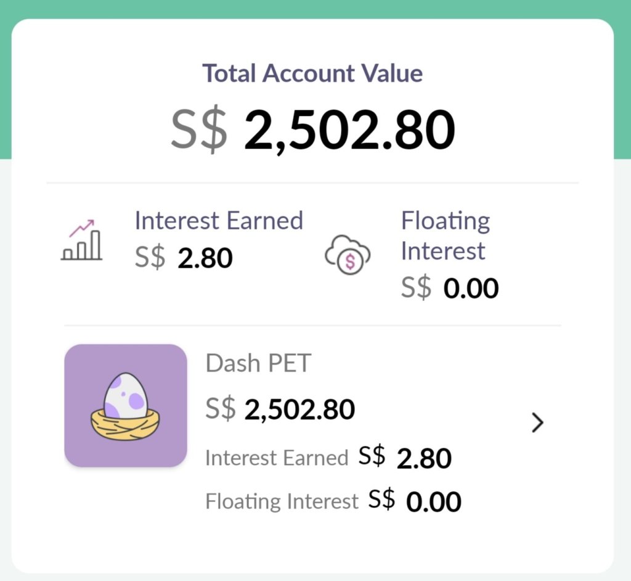Expand Dash PET details with right chevron
This screenshot has height=581, width=631.
point(537,422)
